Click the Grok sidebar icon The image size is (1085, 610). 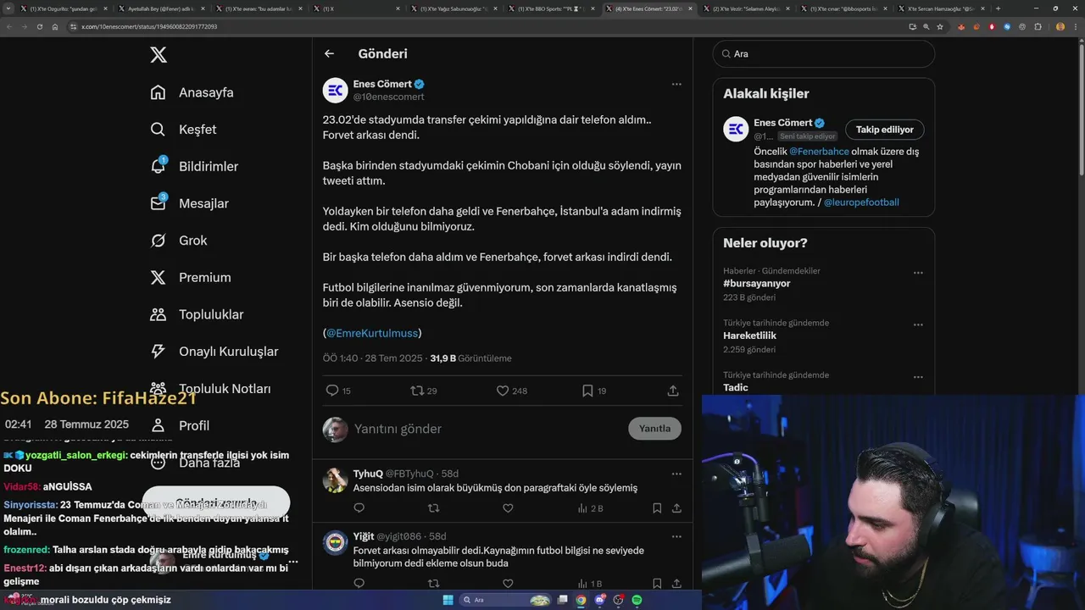tap(158, 241)
